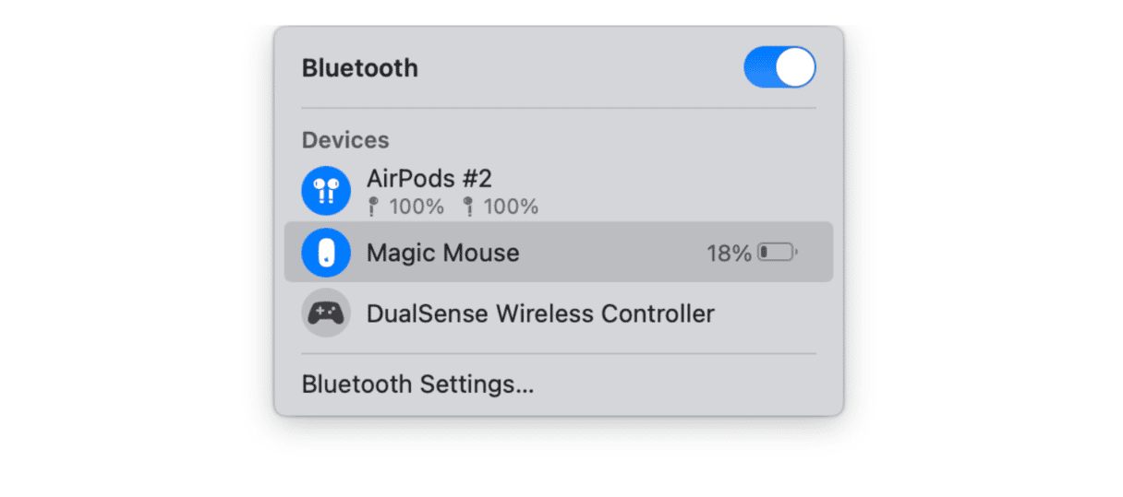Click the 18% battery percentage text
The image size is (1123, 497).
pos(729,254)
